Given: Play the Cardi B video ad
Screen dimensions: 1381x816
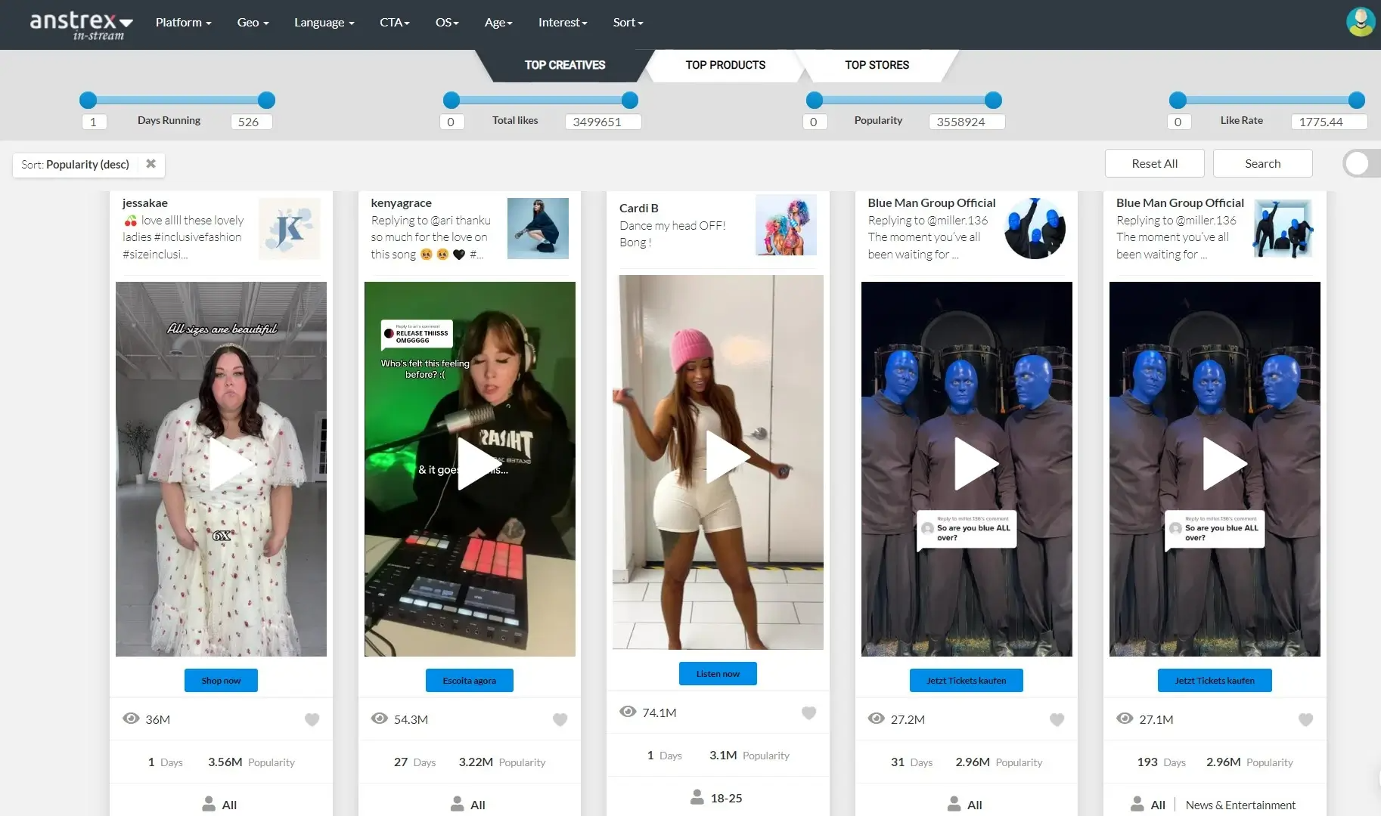Looking at the screenshot, I should click(727, 457).
